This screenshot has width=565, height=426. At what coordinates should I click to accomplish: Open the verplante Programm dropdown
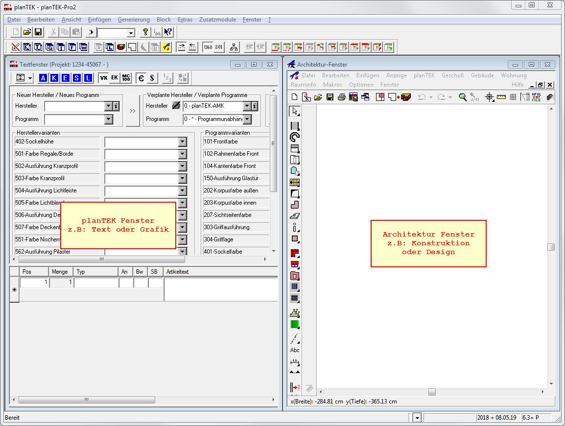point(247,119)
